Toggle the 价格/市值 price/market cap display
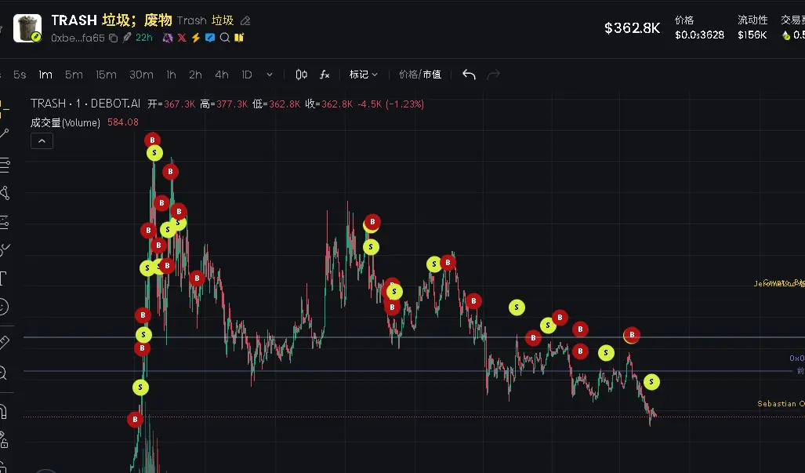805x473 pixels. pos(420,75)
